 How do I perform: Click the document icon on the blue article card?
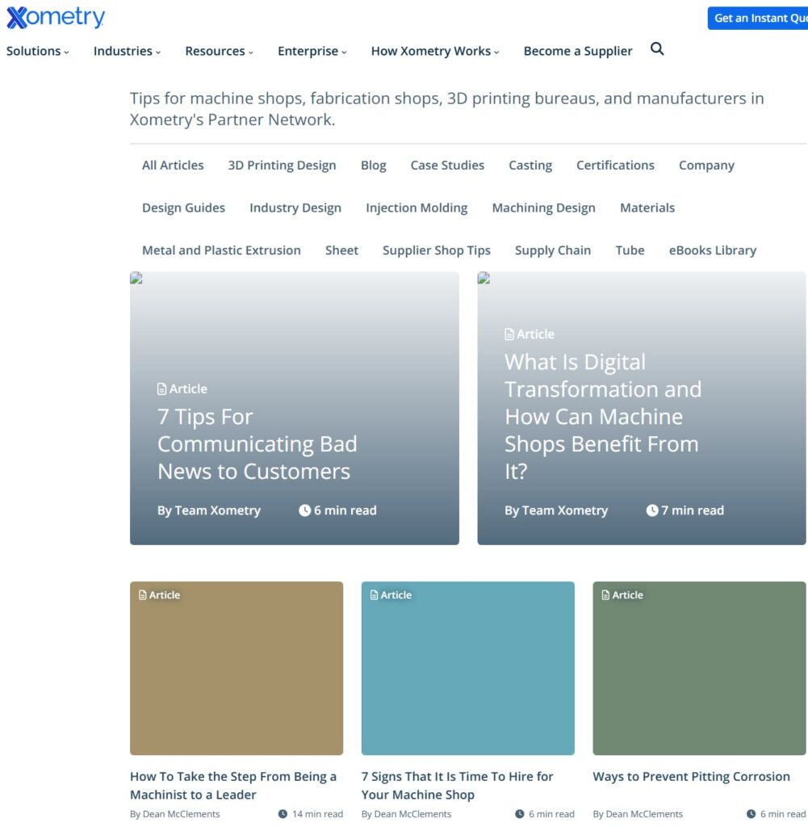pos(374,595)
